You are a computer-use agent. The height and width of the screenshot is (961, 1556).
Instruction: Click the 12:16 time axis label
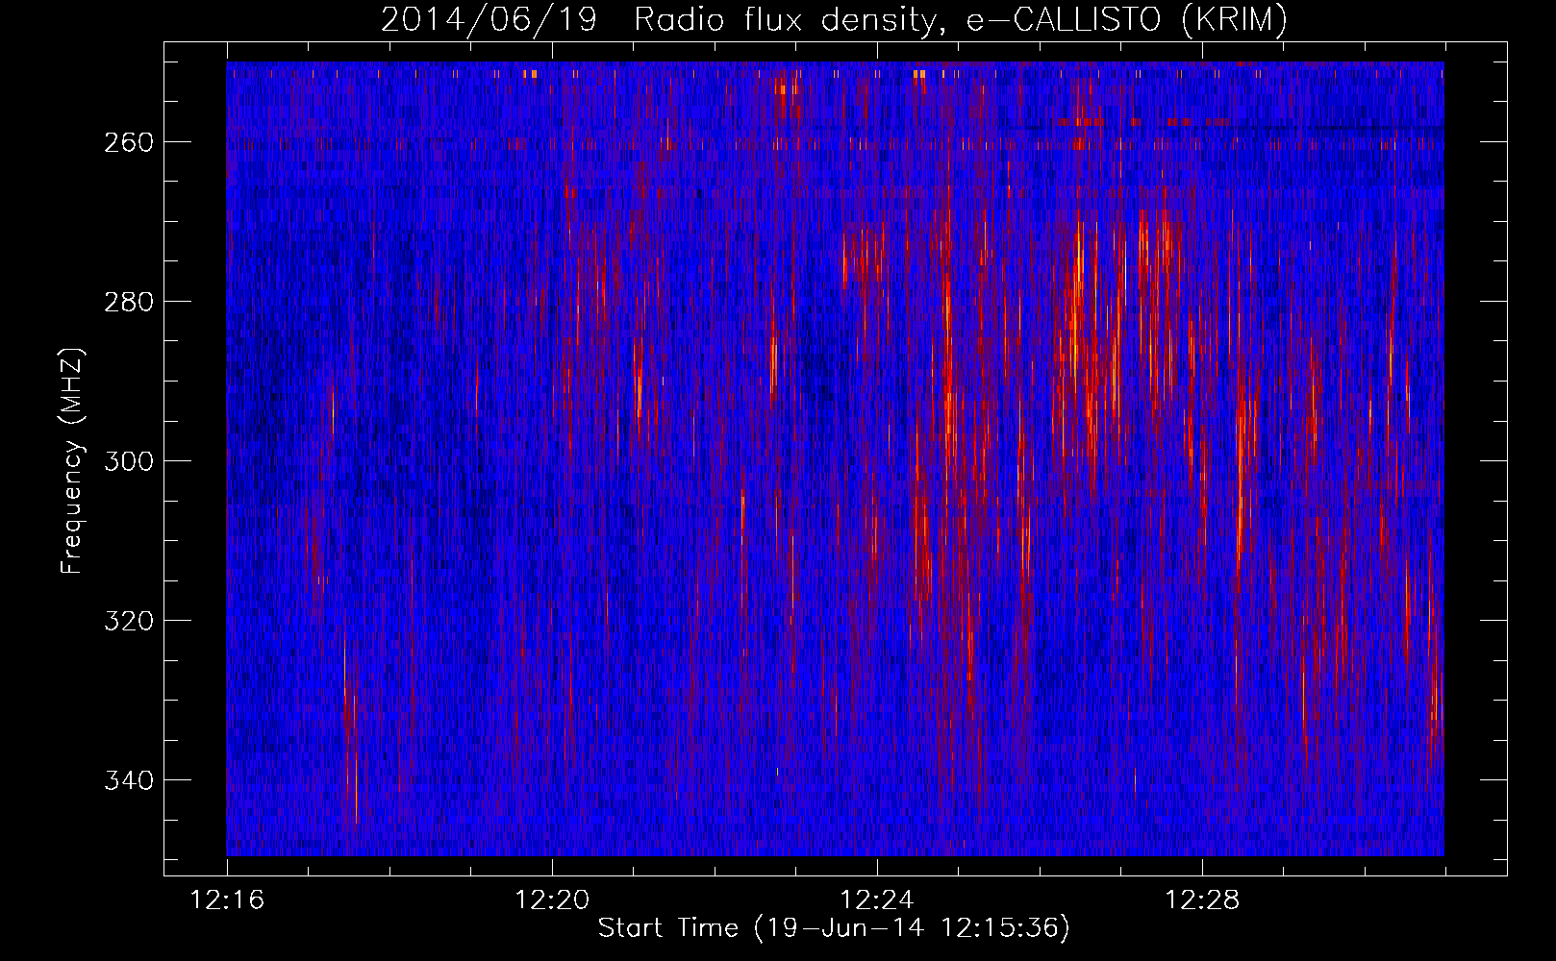pyautogui.click(x=227, y=900)
